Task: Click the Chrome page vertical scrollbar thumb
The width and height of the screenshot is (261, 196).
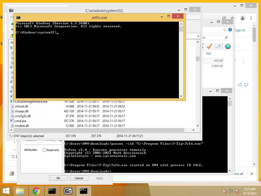Action: pyautogui.click(x=254, y=34)
